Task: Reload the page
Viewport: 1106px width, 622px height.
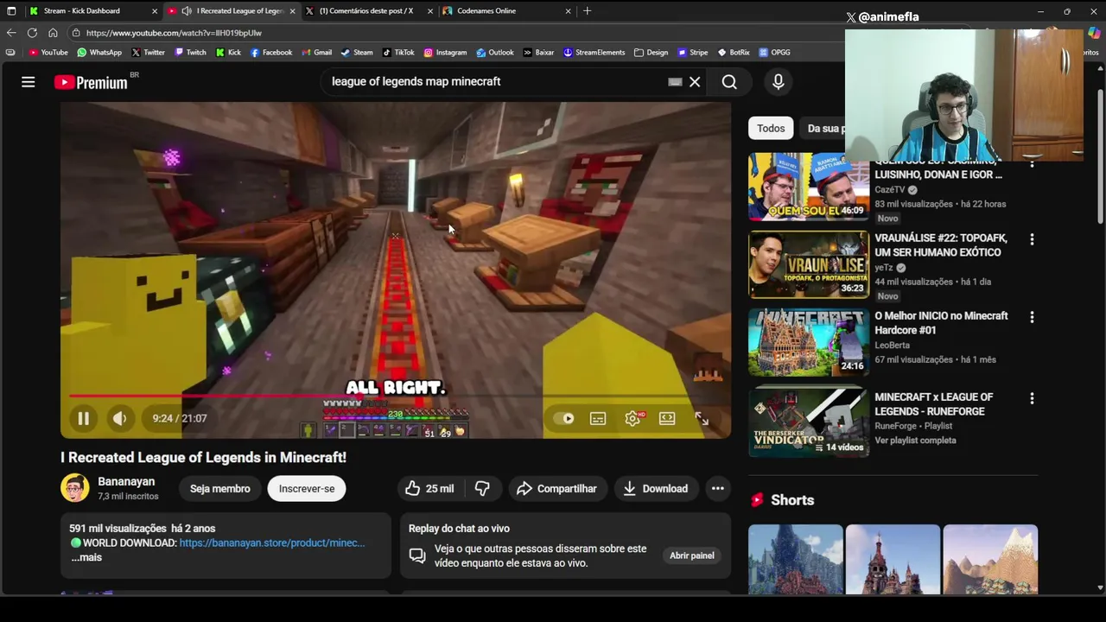Action: [x=32, y=33]
